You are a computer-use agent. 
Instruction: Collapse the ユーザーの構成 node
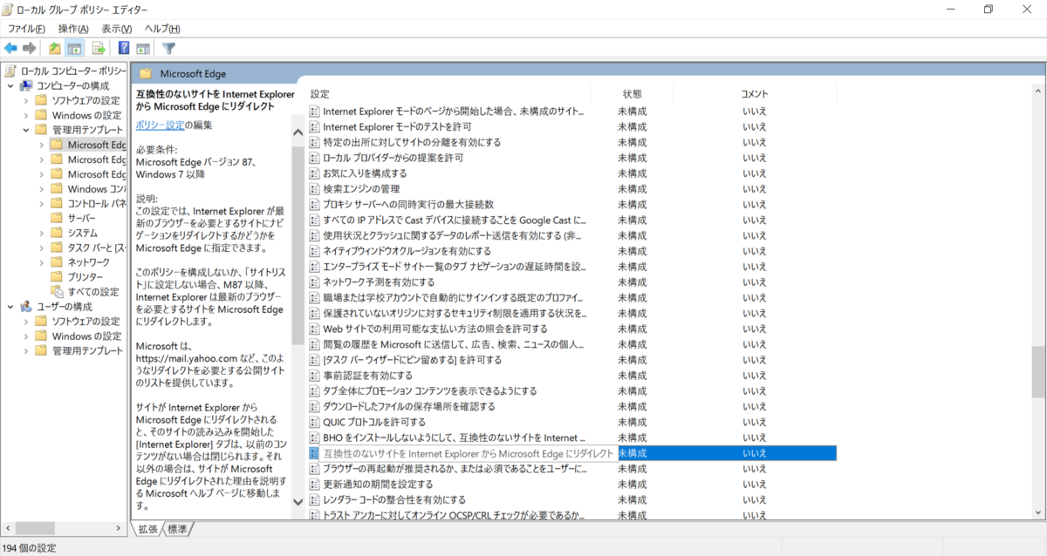[x=10, y=306]
